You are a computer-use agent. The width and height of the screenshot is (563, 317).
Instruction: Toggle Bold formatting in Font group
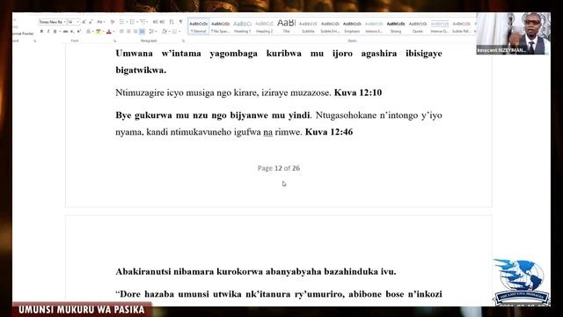click(x=41, y=32)
